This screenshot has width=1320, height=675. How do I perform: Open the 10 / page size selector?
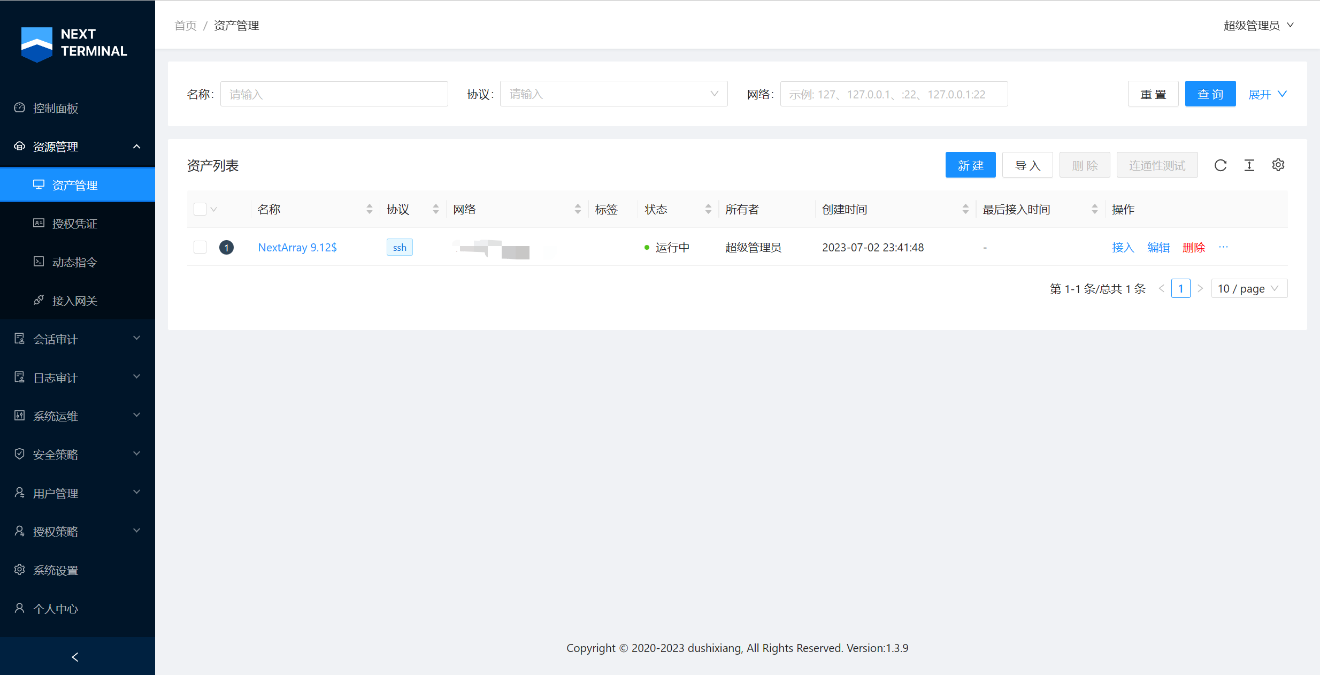pyautogui.click(x=1248, y=289)
